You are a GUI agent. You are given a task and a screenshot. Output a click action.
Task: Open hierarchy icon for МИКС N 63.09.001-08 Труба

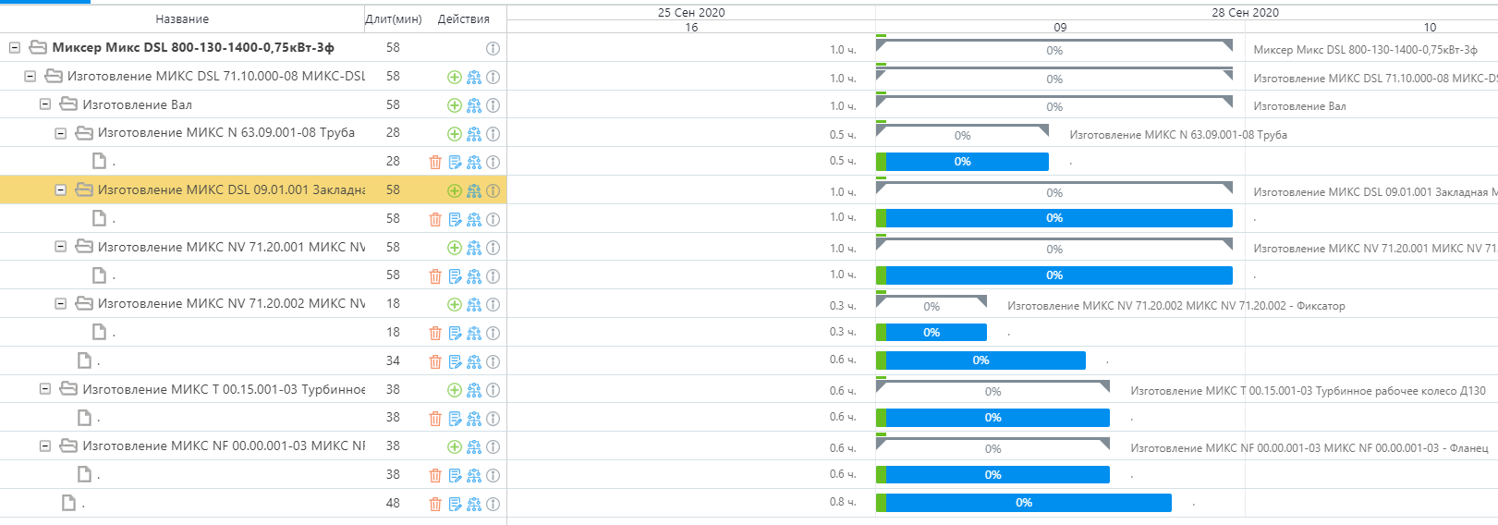tap(474, 134)
